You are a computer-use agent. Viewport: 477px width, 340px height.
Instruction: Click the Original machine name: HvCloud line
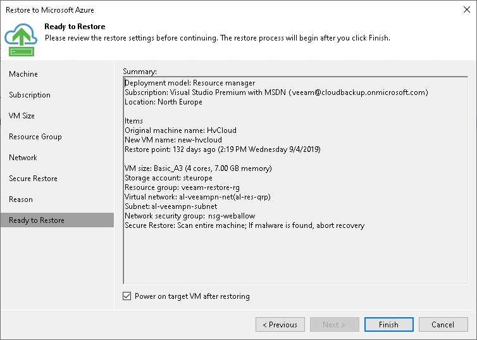click(x=180, y=130)
